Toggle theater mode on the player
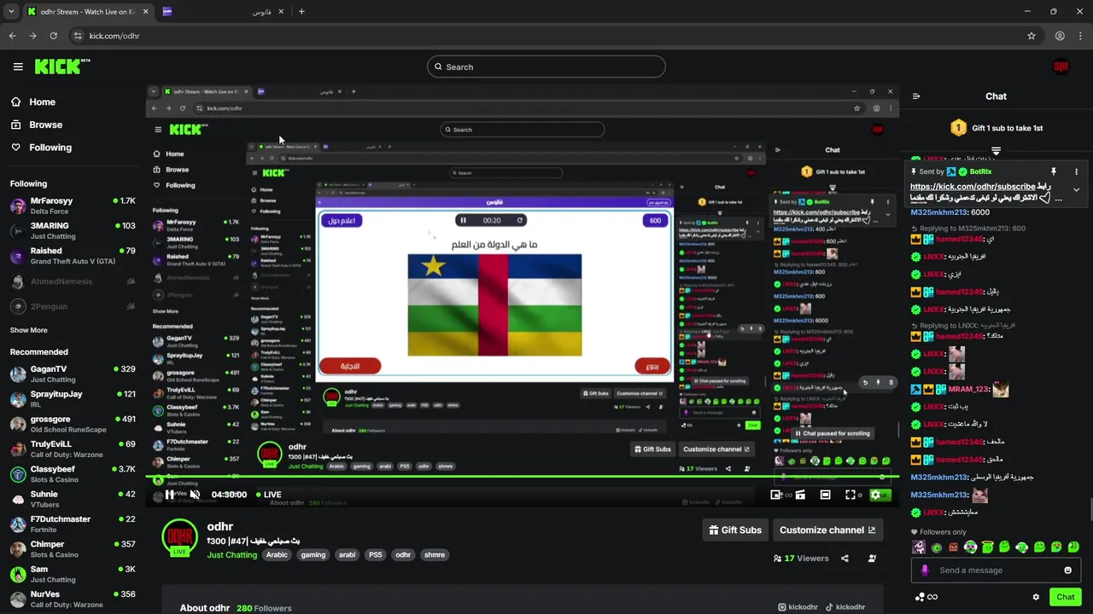The width and height of the screenshot is (1093, 614). (825, 495)
